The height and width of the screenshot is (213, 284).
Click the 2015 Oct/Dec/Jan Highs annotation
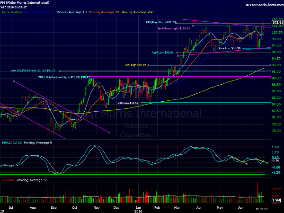[x=64, y=77]
